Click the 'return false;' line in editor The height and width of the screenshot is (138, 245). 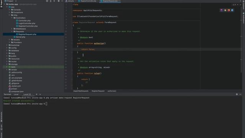88,49
